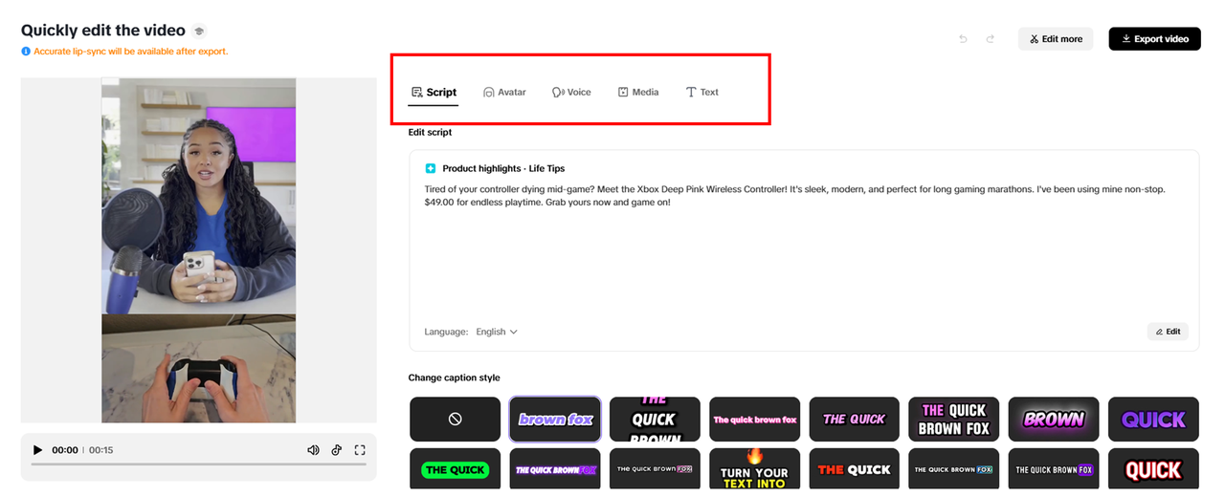Mute the video volume
Image resolution: width=1225 pixels, height=496 pixels.
point(313,450)
